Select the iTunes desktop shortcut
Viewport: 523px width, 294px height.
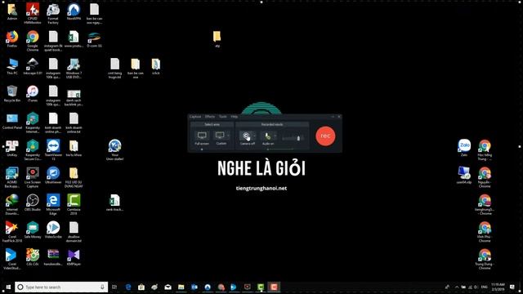click(33, 94)
